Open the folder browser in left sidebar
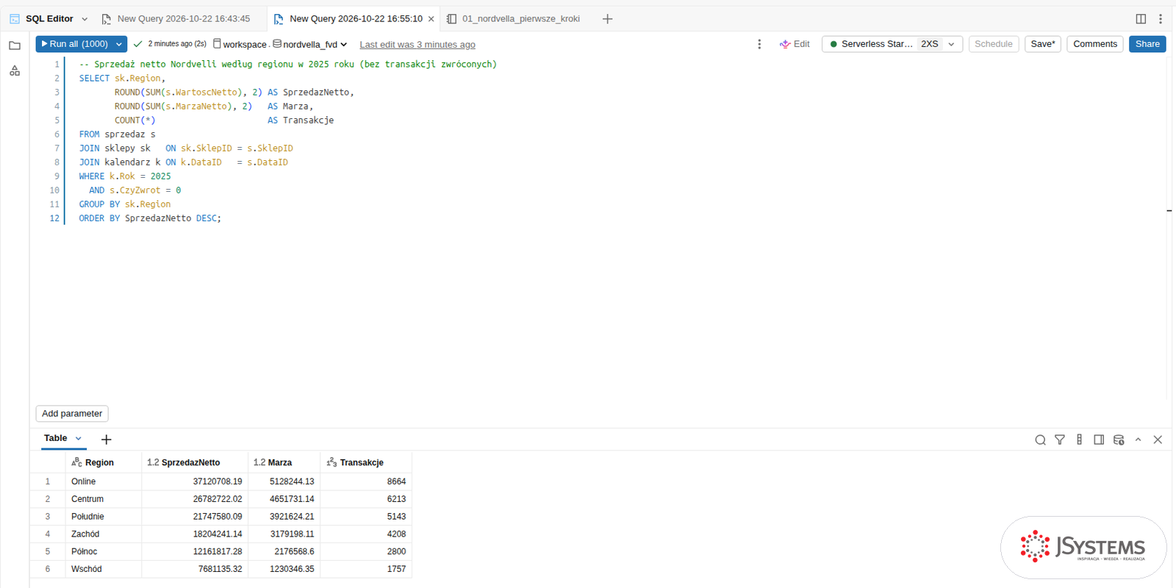The height and width of the screenshot is (588, 1176). tap(15, 46)
